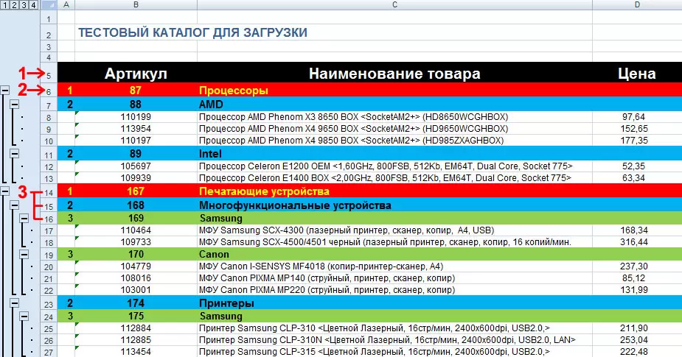Select the price cell 97,64

[x=633, y=117]
